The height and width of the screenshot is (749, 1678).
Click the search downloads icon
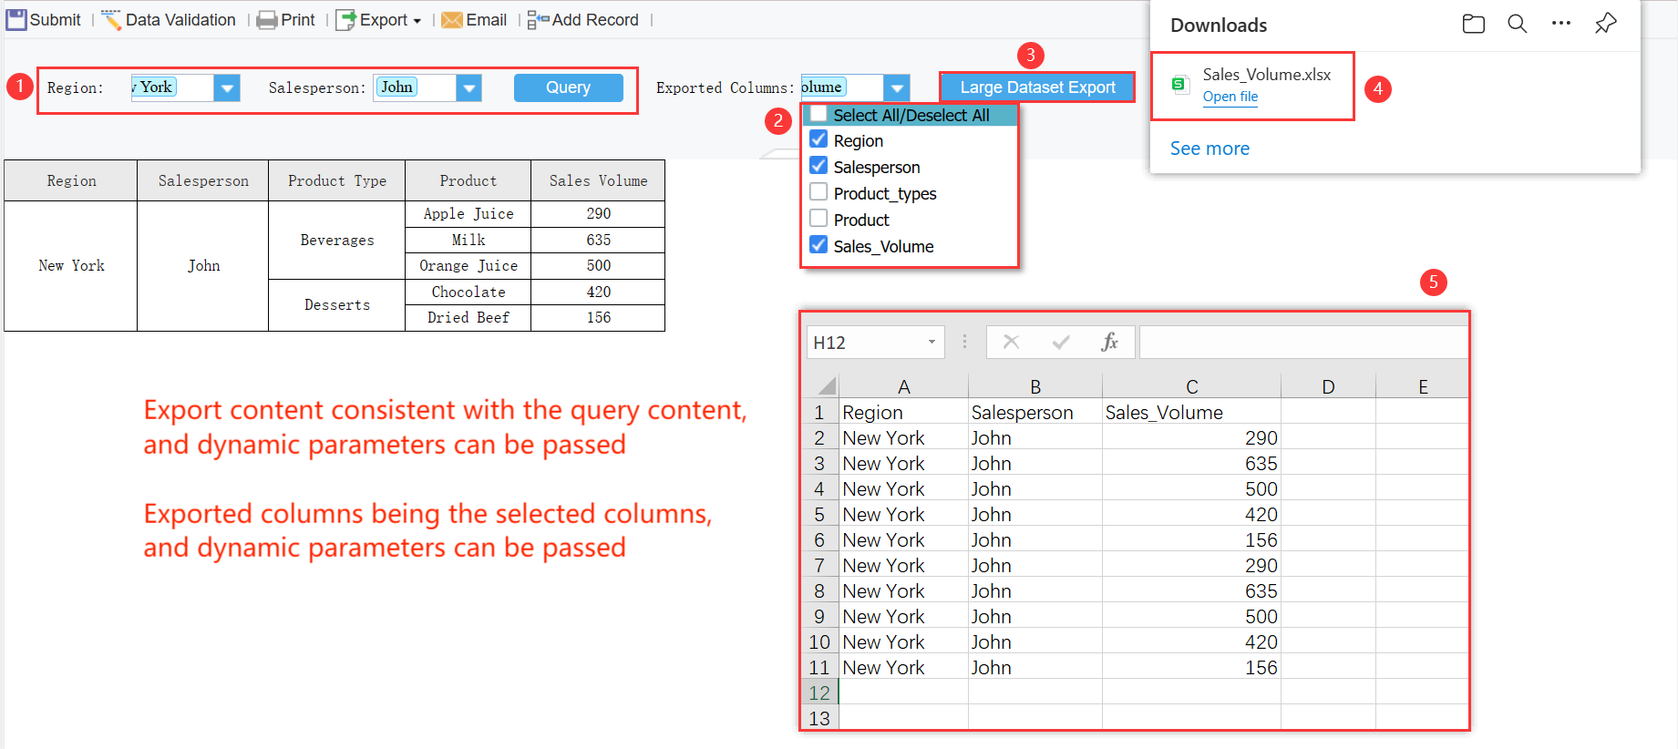click(x=1517, y=25)
